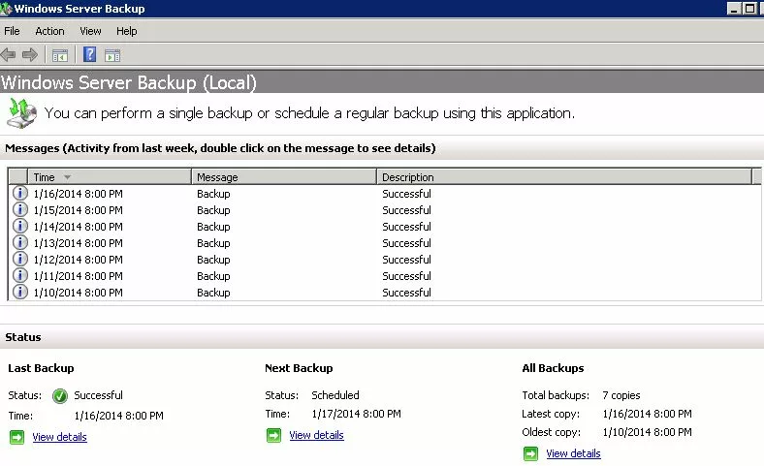Sort by the Message column header

pos(284,177)
